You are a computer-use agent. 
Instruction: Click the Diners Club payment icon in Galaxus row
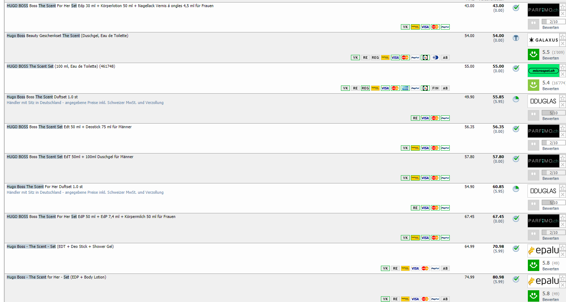pyautogui.click(x=435, y=58)
